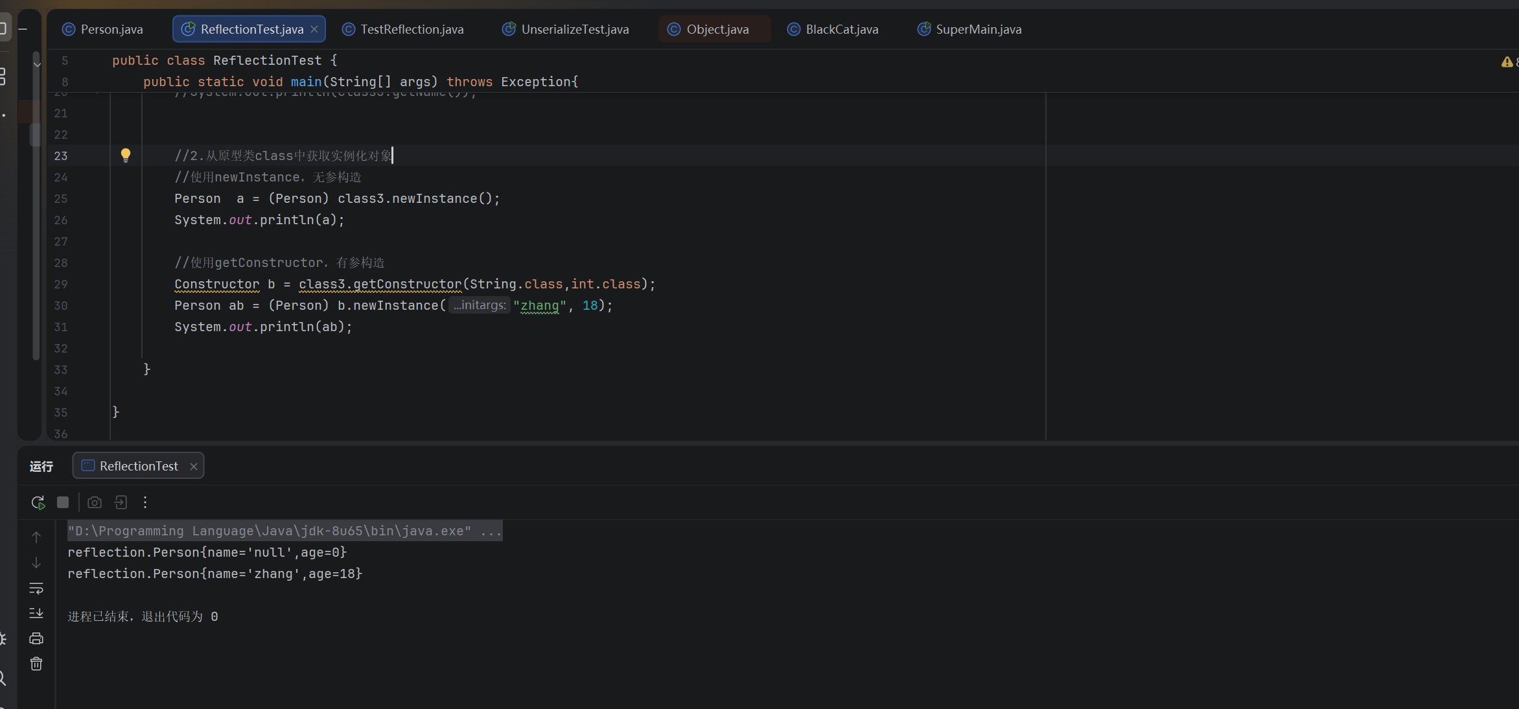1519x709 pixels.
Task: Rerun the ReflectionTest program
Action: [x=38, y=502]
